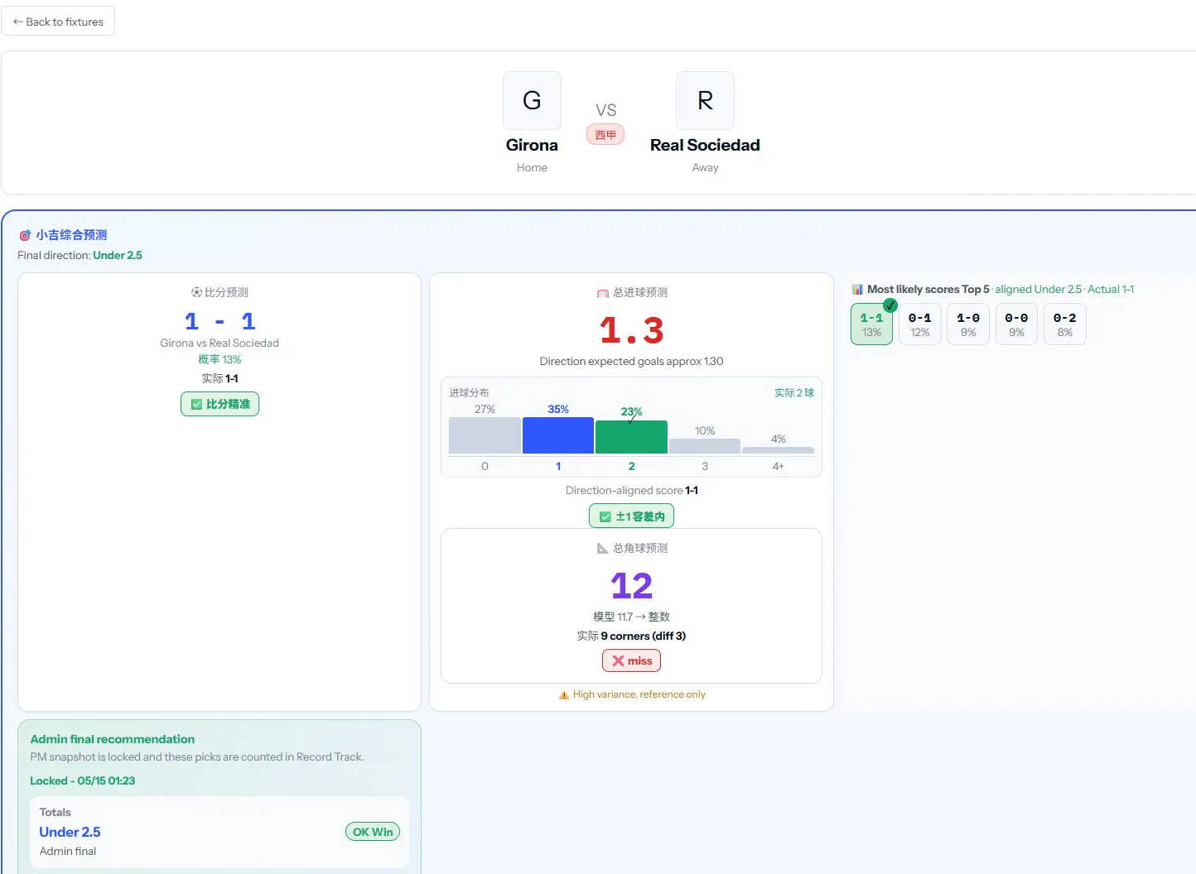Click the 比分精准 badge
Viewport: 1196px width, 874px height.
(219, 404)
